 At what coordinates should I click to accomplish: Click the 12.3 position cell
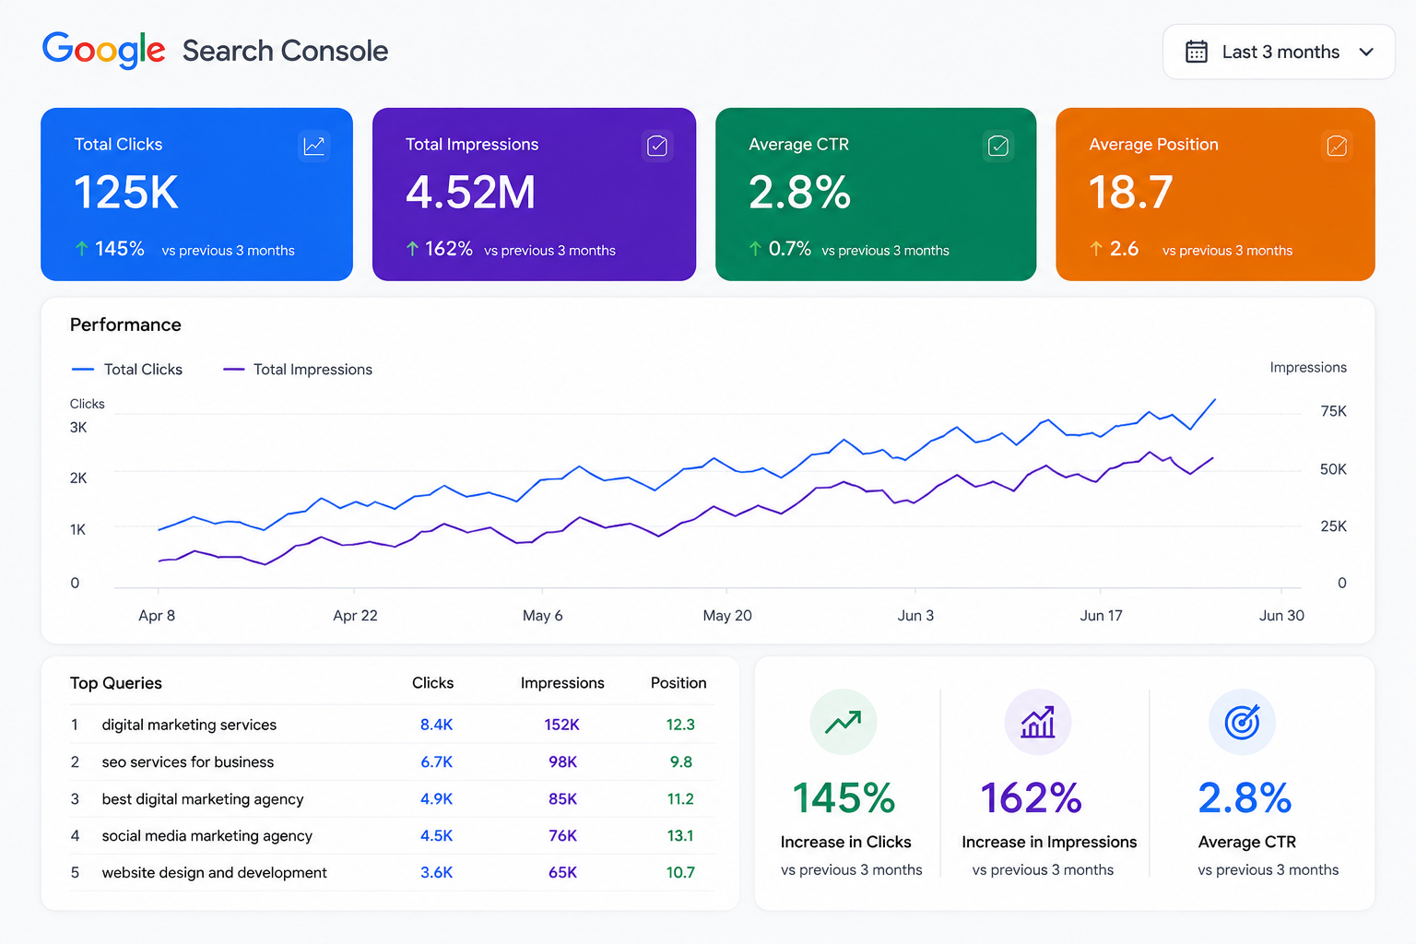[680, 725]
